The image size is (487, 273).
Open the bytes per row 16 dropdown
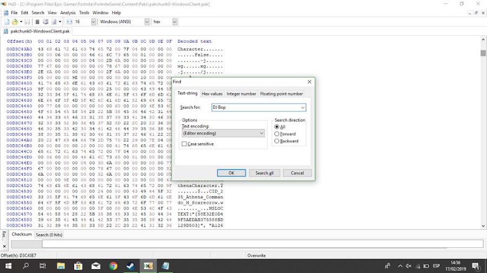point(93,22)
